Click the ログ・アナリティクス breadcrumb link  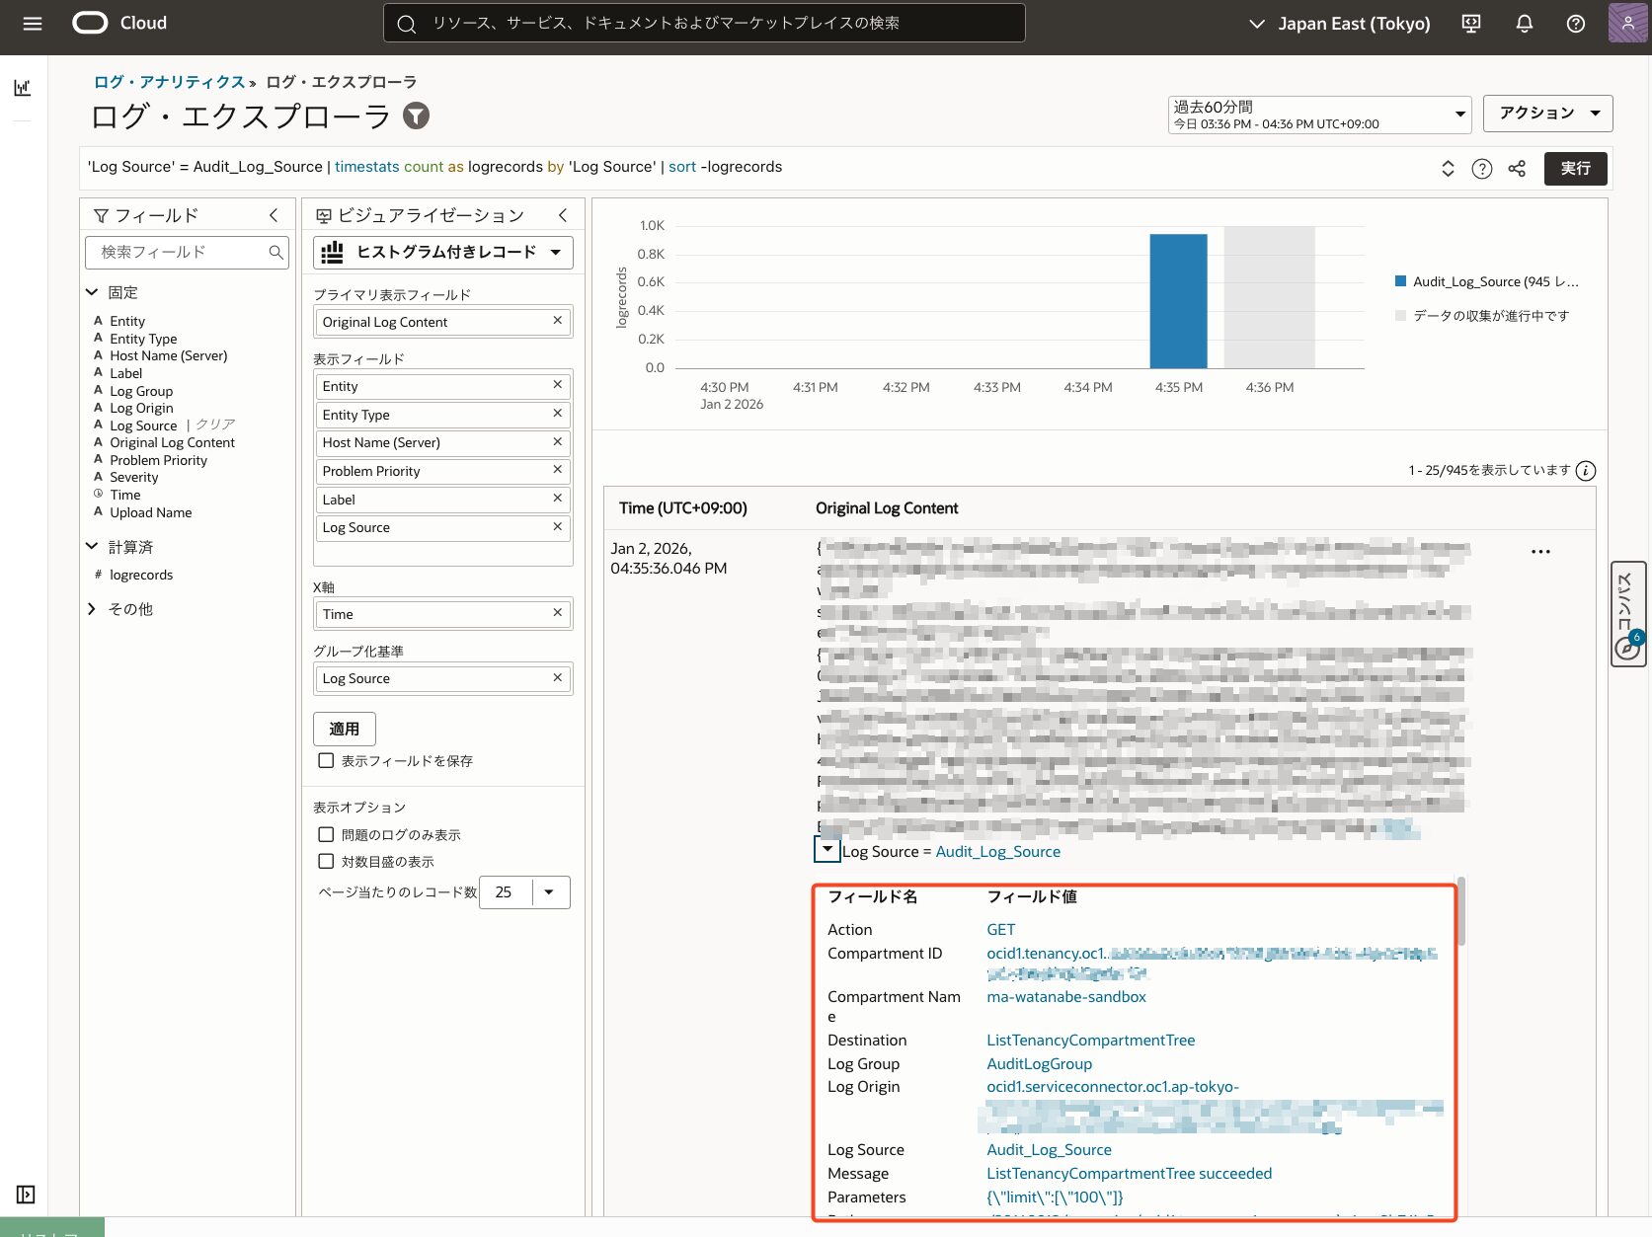coord(169,82)
